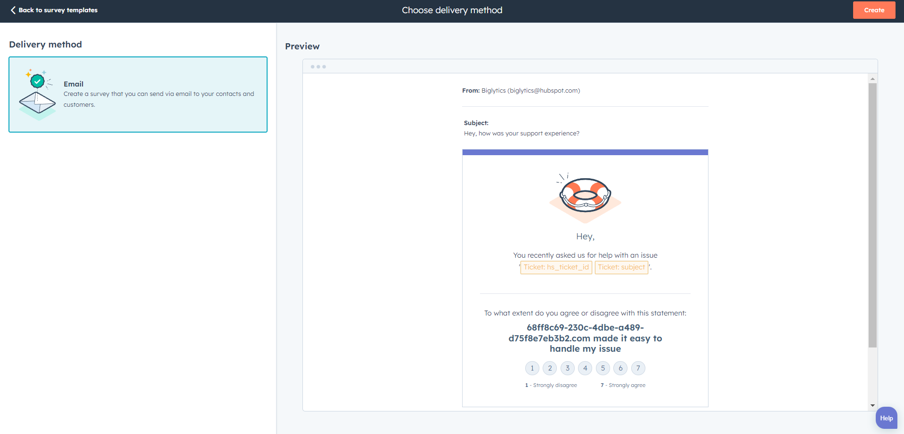Click the Ticket: hs_ticket_id token
904x434 pixels.
(556, 267)
